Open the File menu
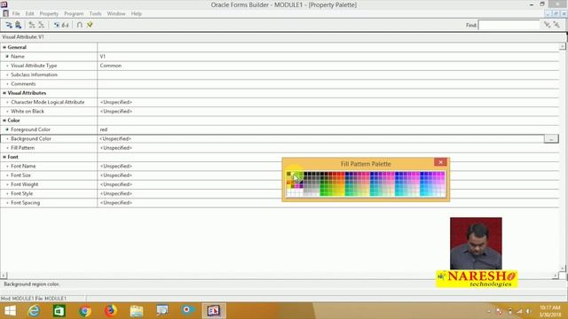The width and height of the screenshot is (568, 319). [16, 14]
